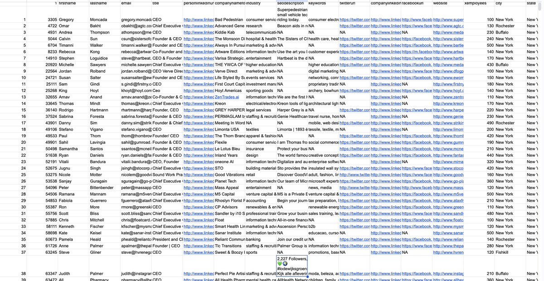This screenshot has width=544, height=281.
Task: Select last name cell 'Bakht'
Action: [104, 26]
